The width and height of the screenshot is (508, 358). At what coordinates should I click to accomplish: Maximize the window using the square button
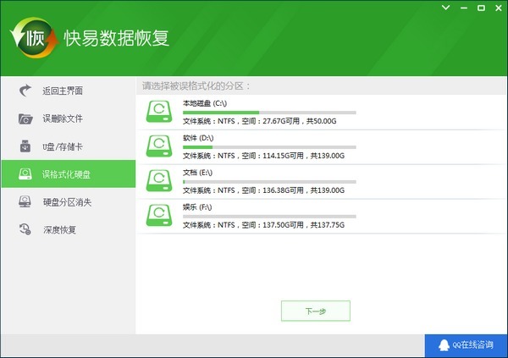tap(482, 8)
